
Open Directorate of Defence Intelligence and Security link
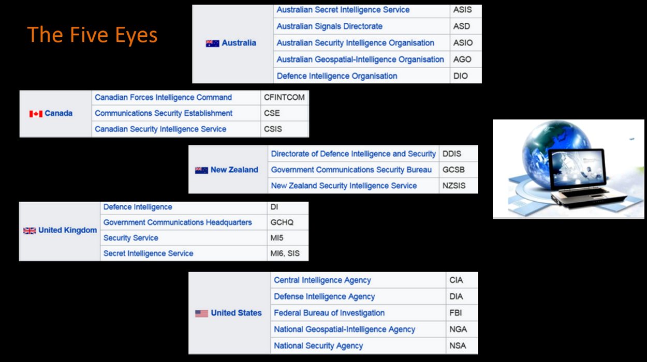coord(354,154)
